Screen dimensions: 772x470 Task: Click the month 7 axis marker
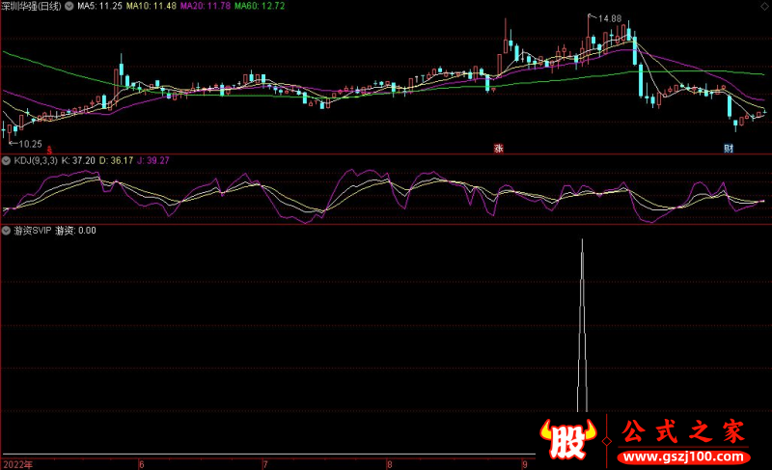click(264, 464)
